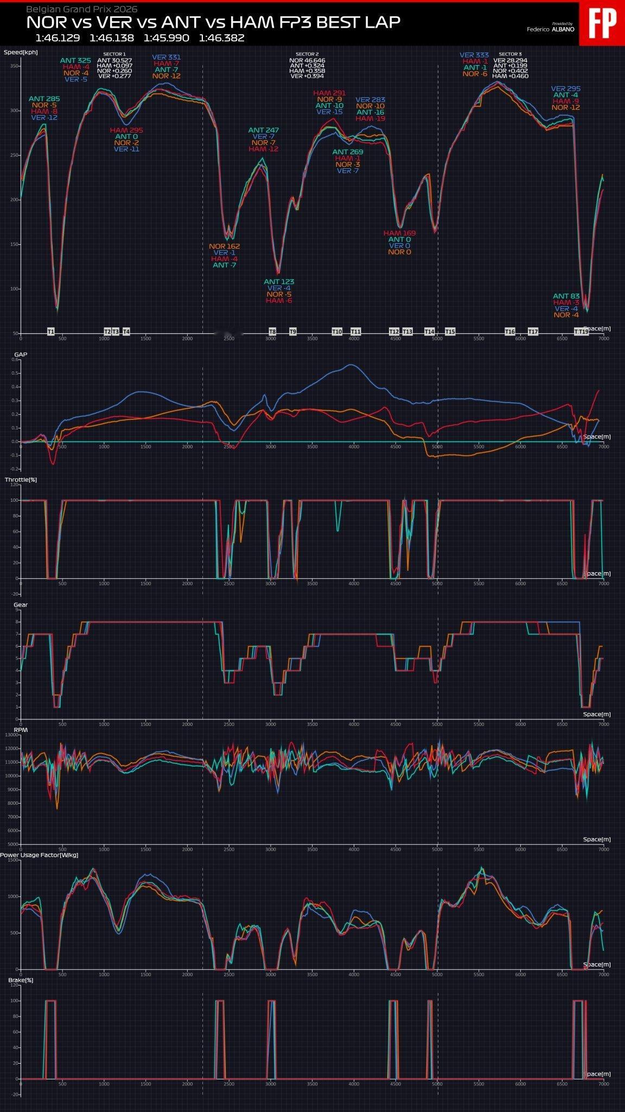Click the 'VER 333' speed annotation
Screen dimensions: 625x1112
[x=474, y=55]
